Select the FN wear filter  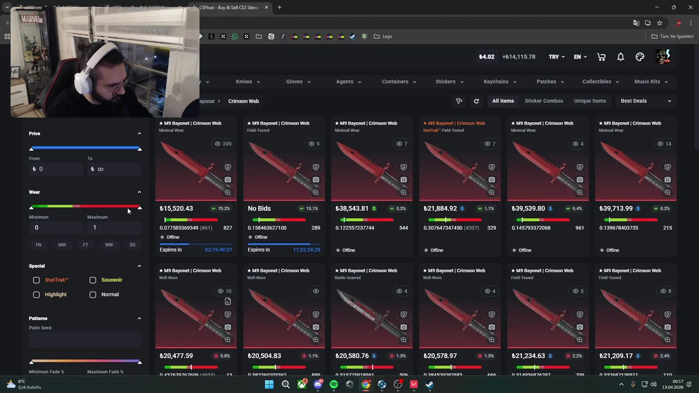(x=38, y=245)
